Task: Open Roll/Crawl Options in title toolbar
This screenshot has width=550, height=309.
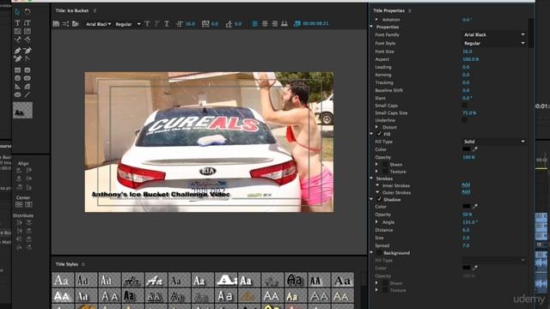Action: (x=65, y=24)
